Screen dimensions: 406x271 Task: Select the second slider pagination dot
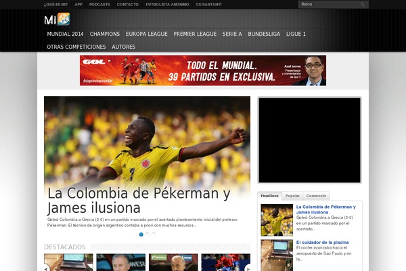coord(148,234)
